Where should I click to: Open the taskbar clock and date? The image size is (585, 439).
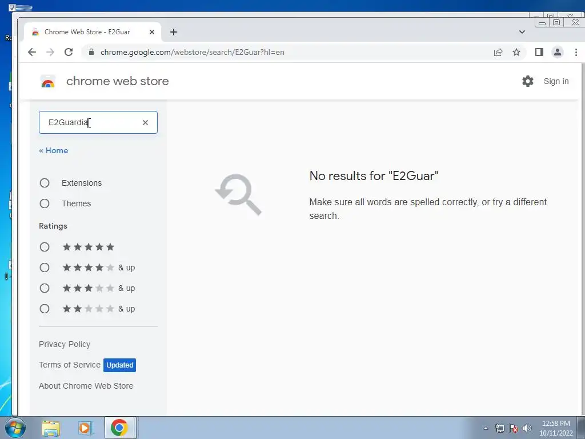coord(556,428)
